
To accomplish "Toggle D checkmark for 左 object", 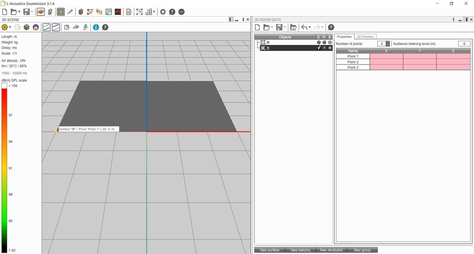I will (x=319, y=48).
